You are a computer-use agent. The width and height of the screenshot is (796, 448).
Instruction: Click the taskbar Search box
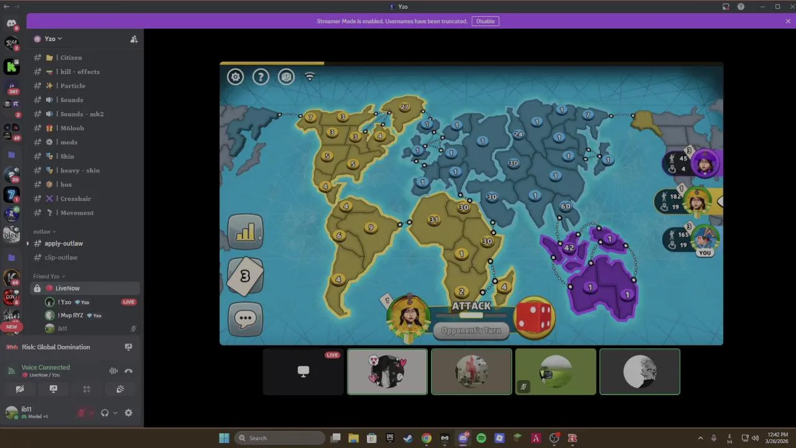point(280,438)
